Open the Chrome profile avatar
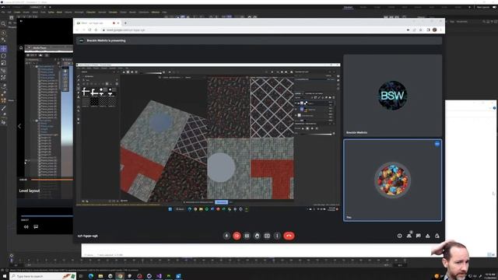Screen dimensions: 498x280 [434, 30]
